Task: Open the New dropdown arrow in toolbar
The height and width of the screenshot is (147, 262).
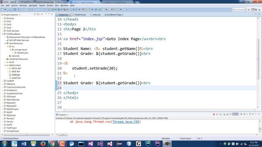Action: [x=5, y=10]
